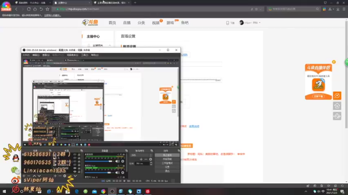Image resolution: width=348 pixels, height=195 pixels.
Task: Click browser back arrow
Action: coord(16,9)
